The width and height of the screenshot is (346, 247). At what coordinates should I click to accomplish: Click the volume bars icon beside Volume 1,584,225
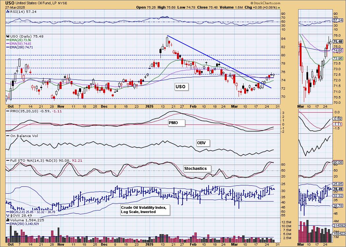(8, 220)
